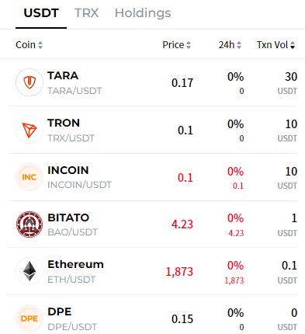Open the Holdings tab
The image size is (305, 334).
143,13
